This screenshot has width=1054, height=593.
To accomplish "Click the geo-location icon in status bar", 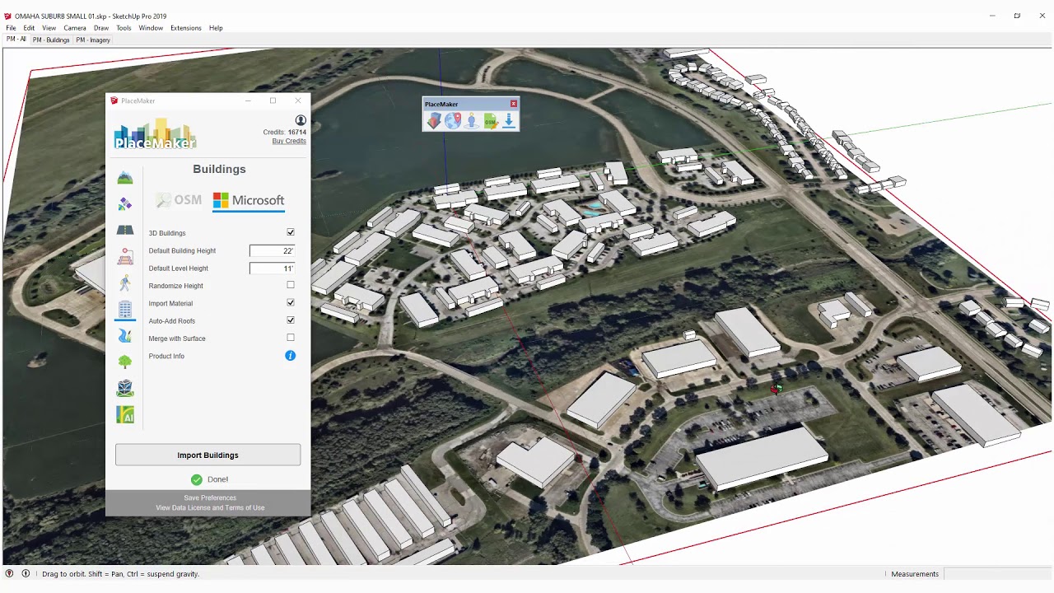I will [9, 573].
